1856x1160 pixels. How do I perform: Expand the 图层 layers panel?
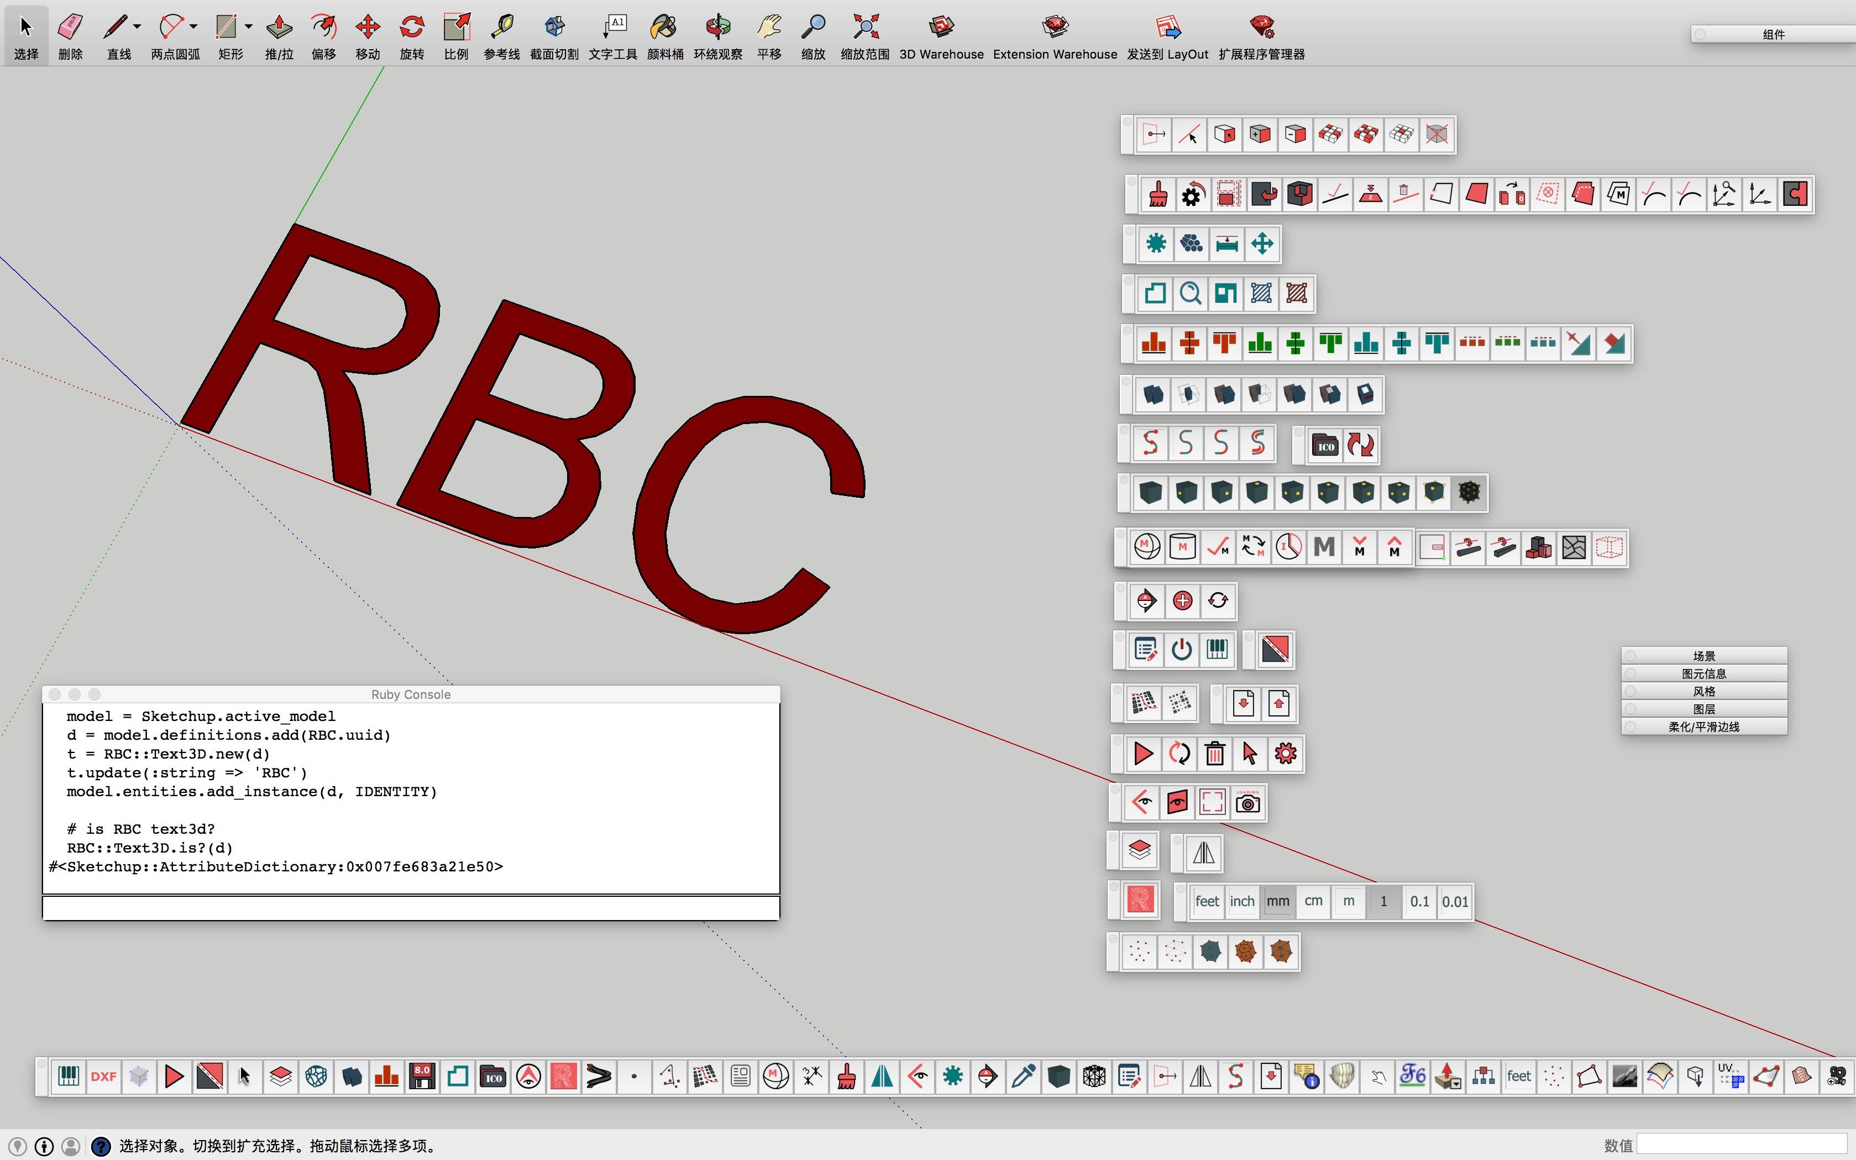point(1704,709)
